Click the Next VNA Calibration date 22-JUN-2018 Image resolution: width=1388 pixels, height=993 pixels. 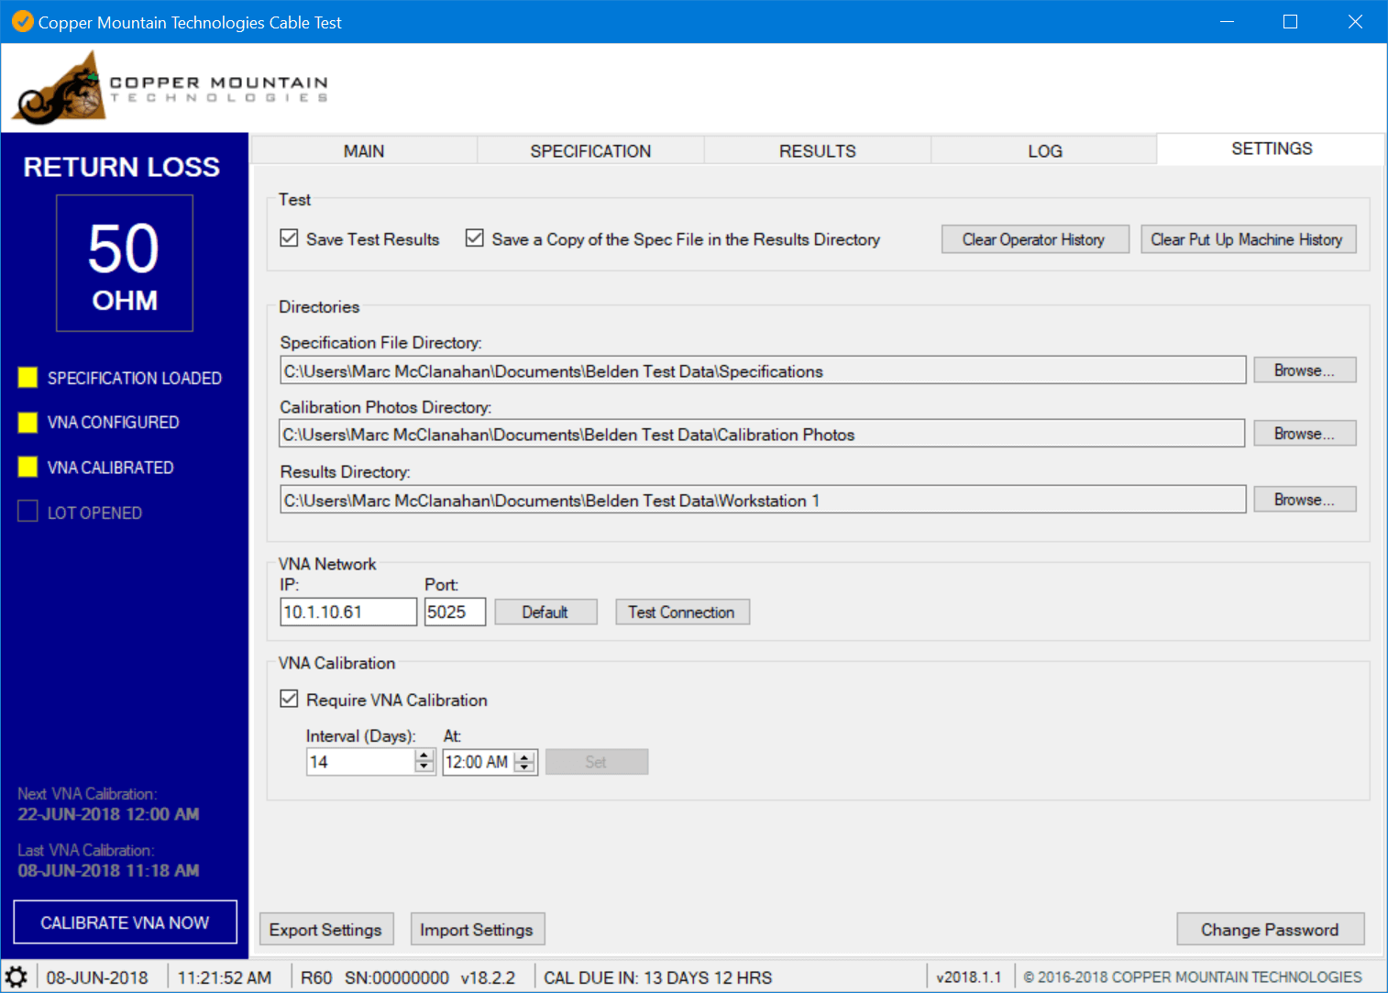(109, 814)
